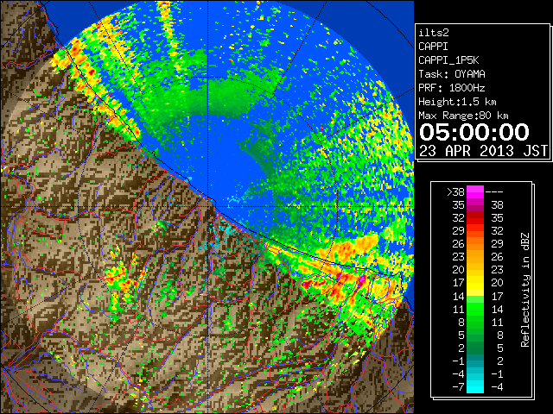This screenshot has width=553, height=414.
Task: Click the magenta high-reflectivity cell on the radar map
Action: [362, 280]
